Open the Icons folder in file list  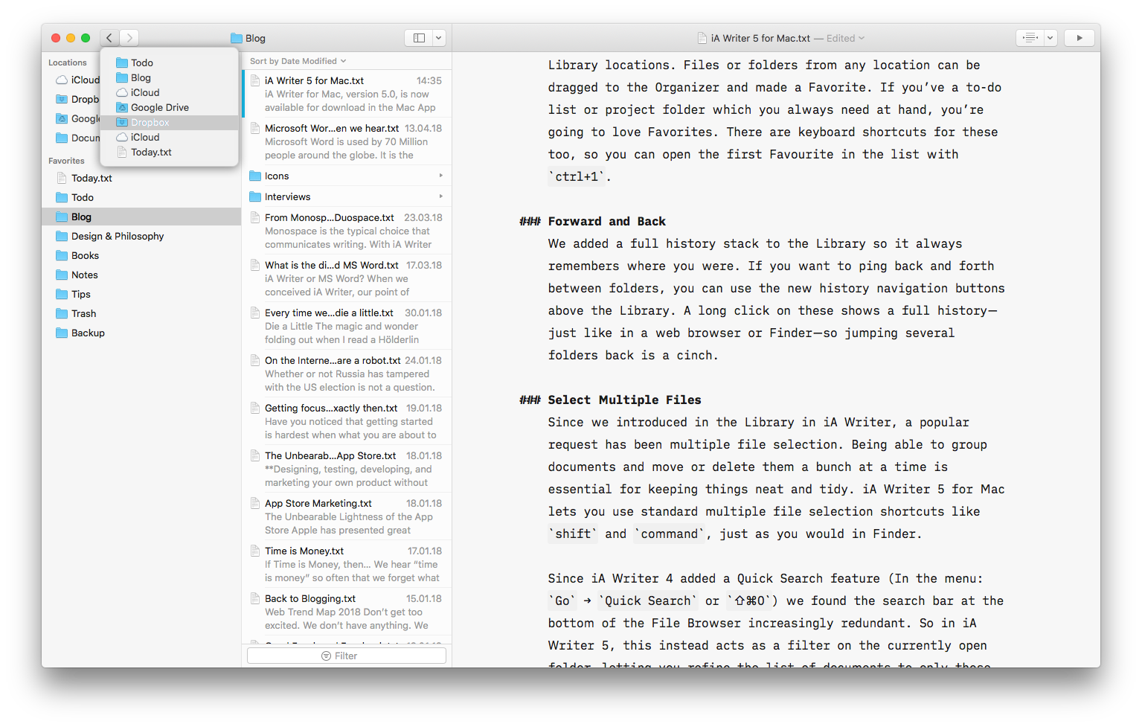(x=347, y=176)
